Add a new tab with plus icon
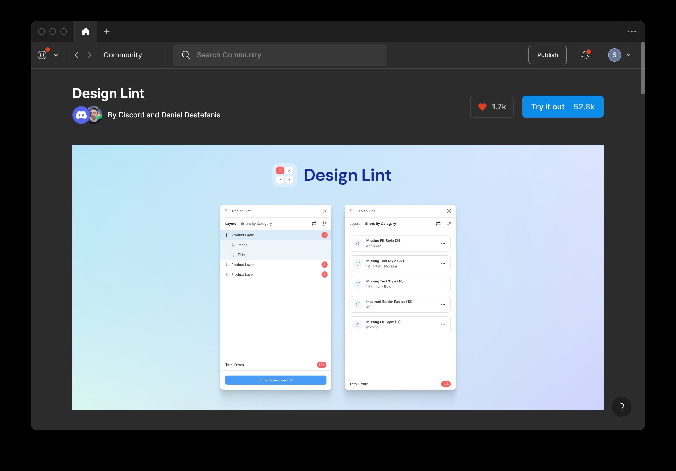Image resolution: width=676 pixels, height=471 pixels. [x=107, y=32]
